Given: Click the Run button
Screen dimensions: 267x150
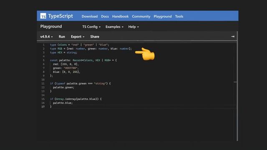Looking at the screenshot, I should pyautogui.click(x=62, y=37).
